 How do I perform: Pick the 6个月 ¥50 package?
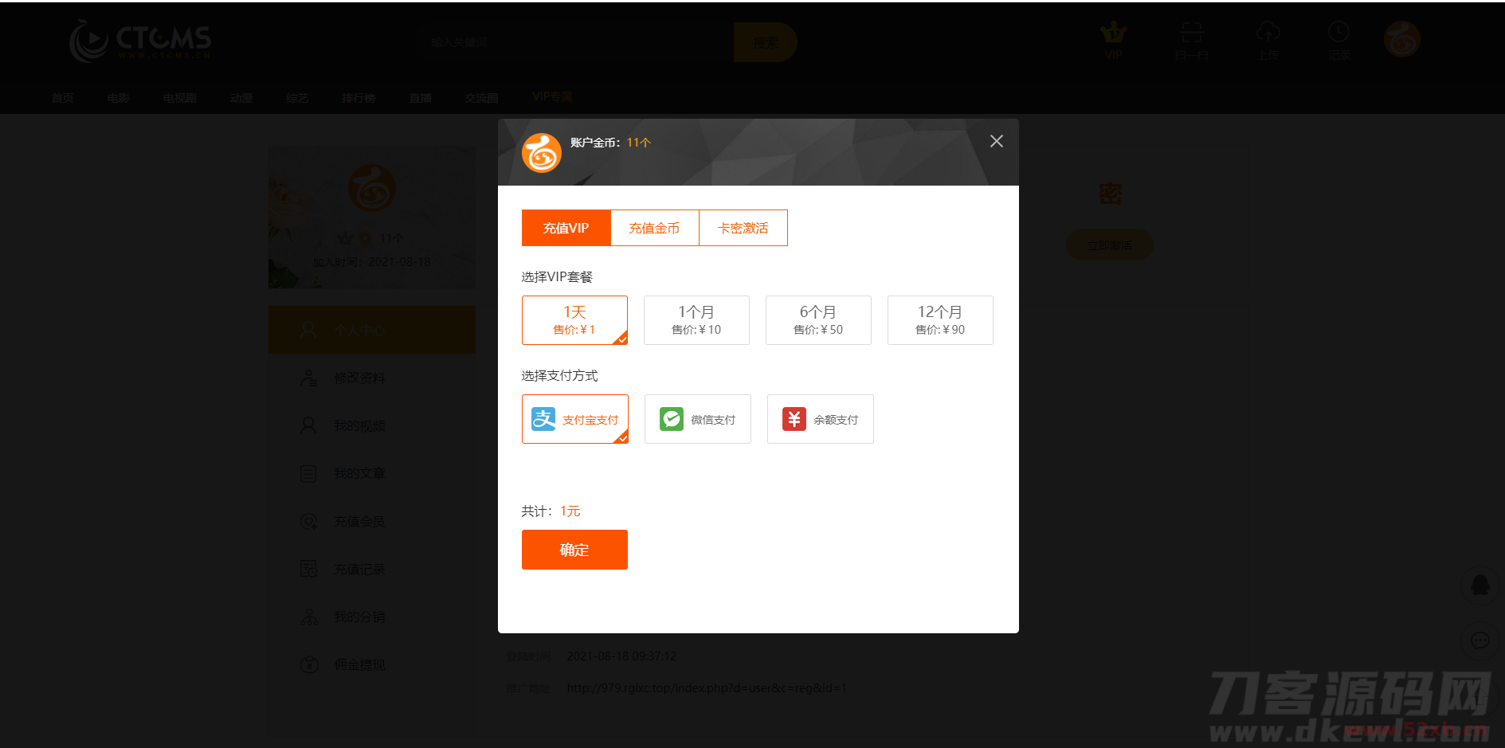click(818, 320)
